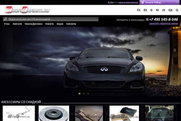Click 'АКСЕССУАРЫ СО СКИДКОЙ' heading
The width and height of the screenshot is (181, 121).
click(x=21, y=102)
